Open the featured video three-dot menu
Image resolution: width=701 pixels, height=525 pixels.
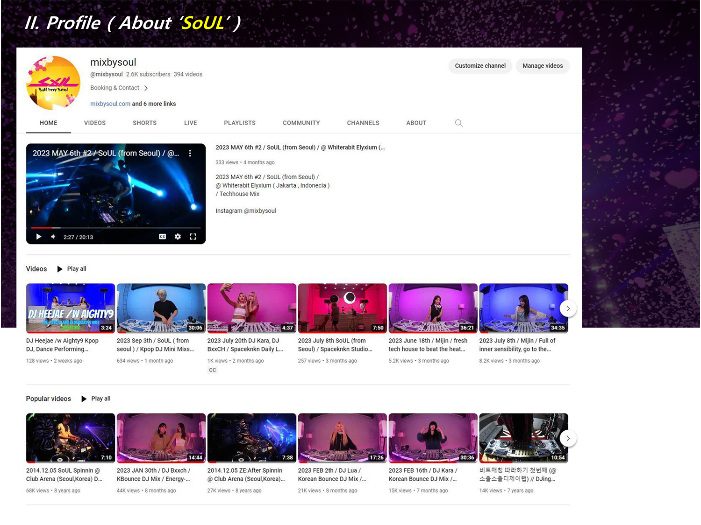pos(190,153)
